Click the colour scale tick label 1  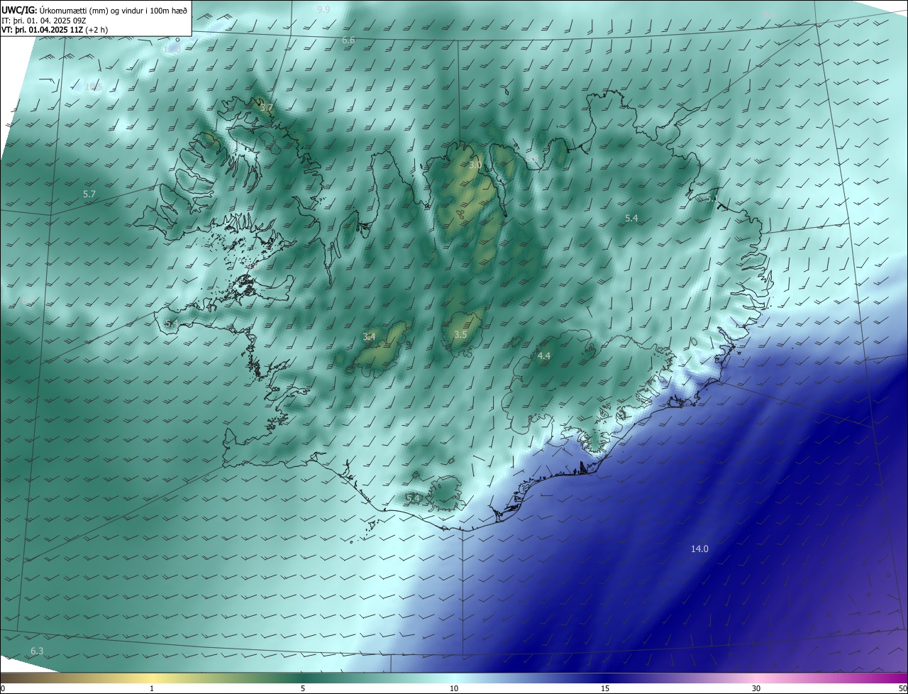(152, 688)
